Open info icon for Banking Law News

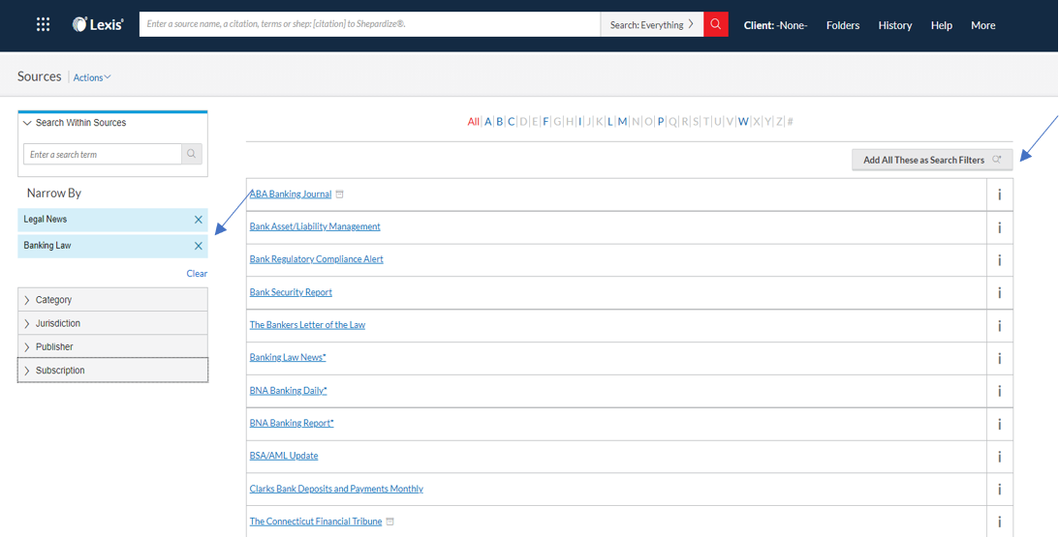pyautogui.click(x=1000, y=358)
